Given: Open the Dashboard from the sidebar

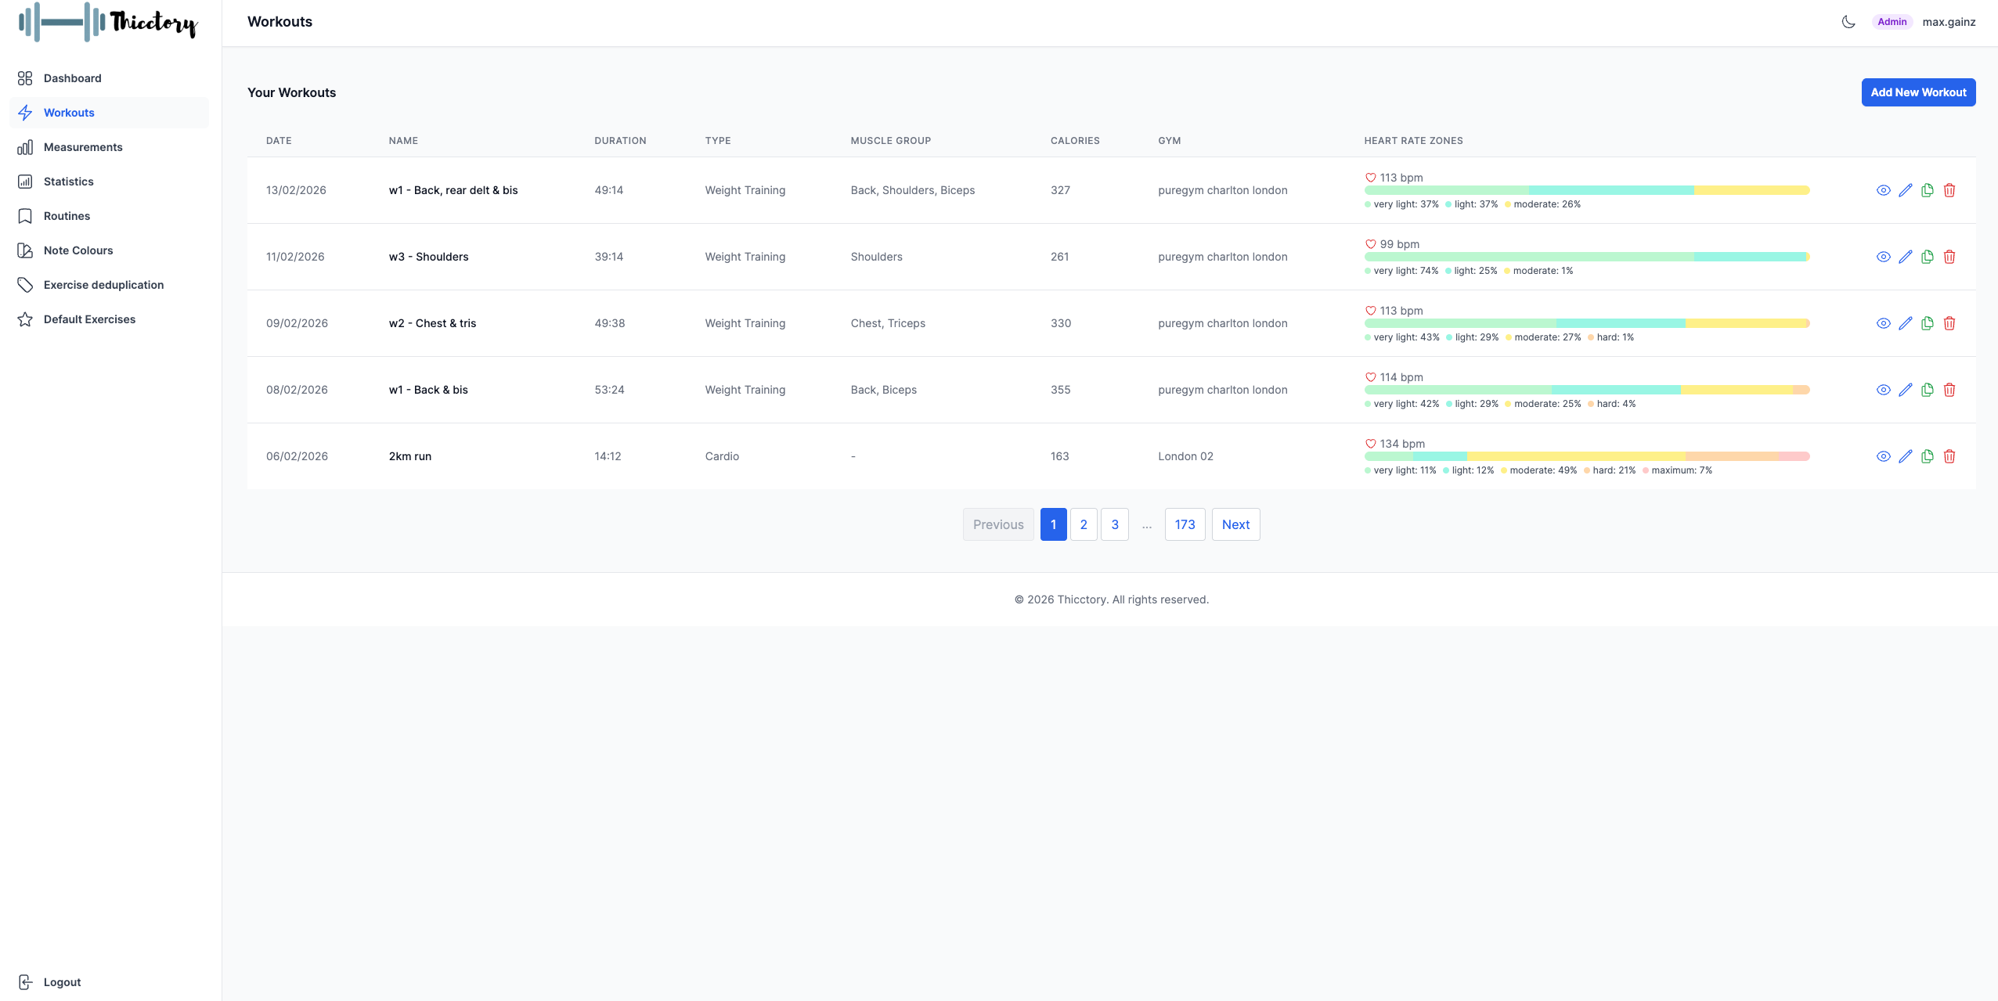Looking at the screenshot, I should point(72,77).
